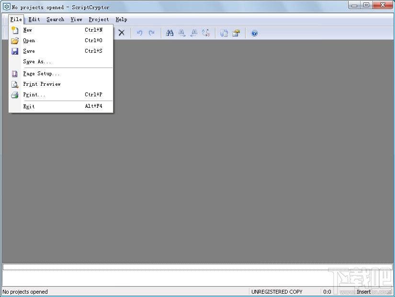
Task: Click the Insert mode status indicator
Action: [x=364, y=292]
